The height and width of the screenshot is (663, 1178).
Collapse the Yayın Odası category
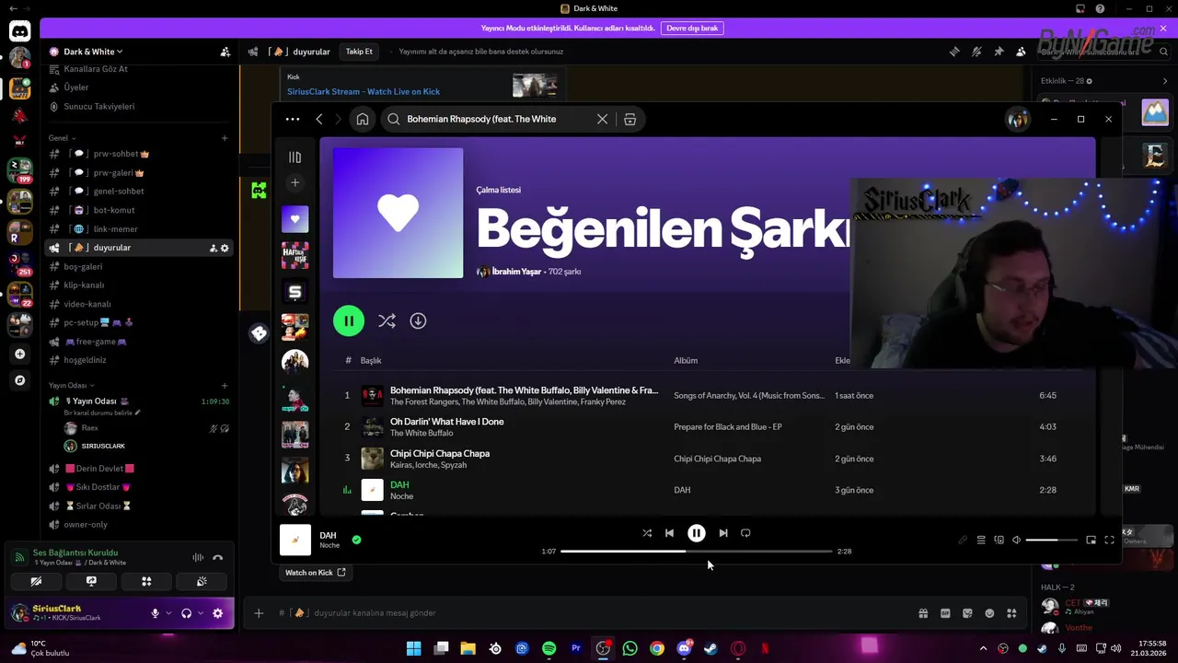coord(71,385)
